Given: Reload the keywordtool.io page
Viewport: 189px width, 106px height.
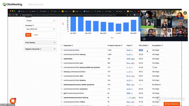Looking at the screenshot, I should [x=17, y=15].
